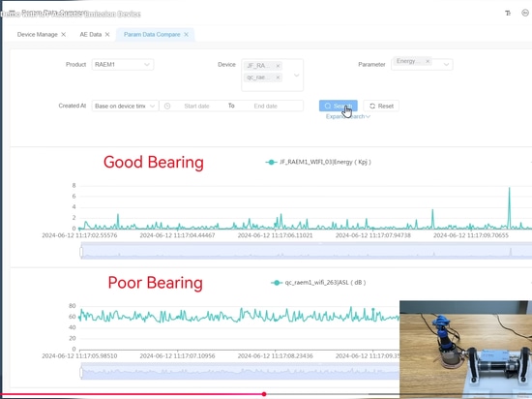
Task: Expand the search options link
Action: (x=348, y=117)
